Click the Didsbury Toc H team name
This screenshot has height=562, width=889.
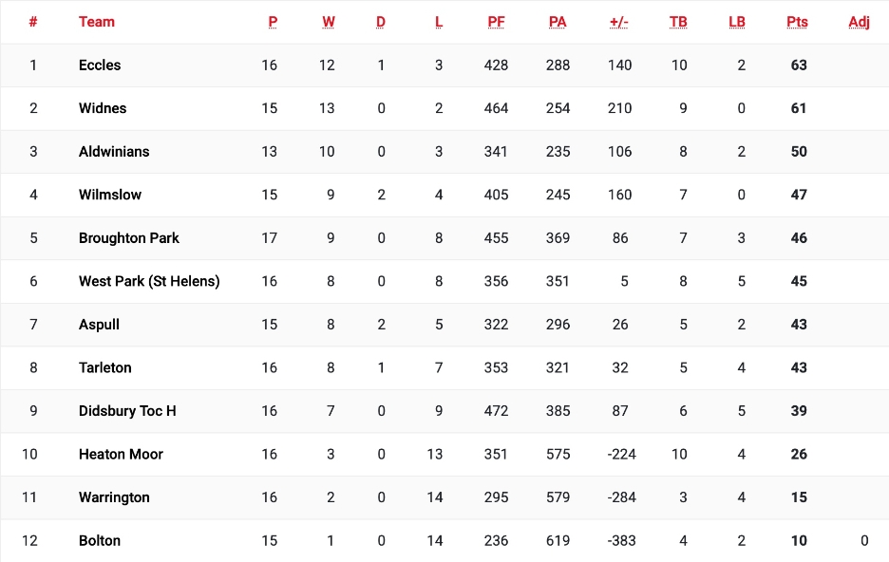pos(127,411)
